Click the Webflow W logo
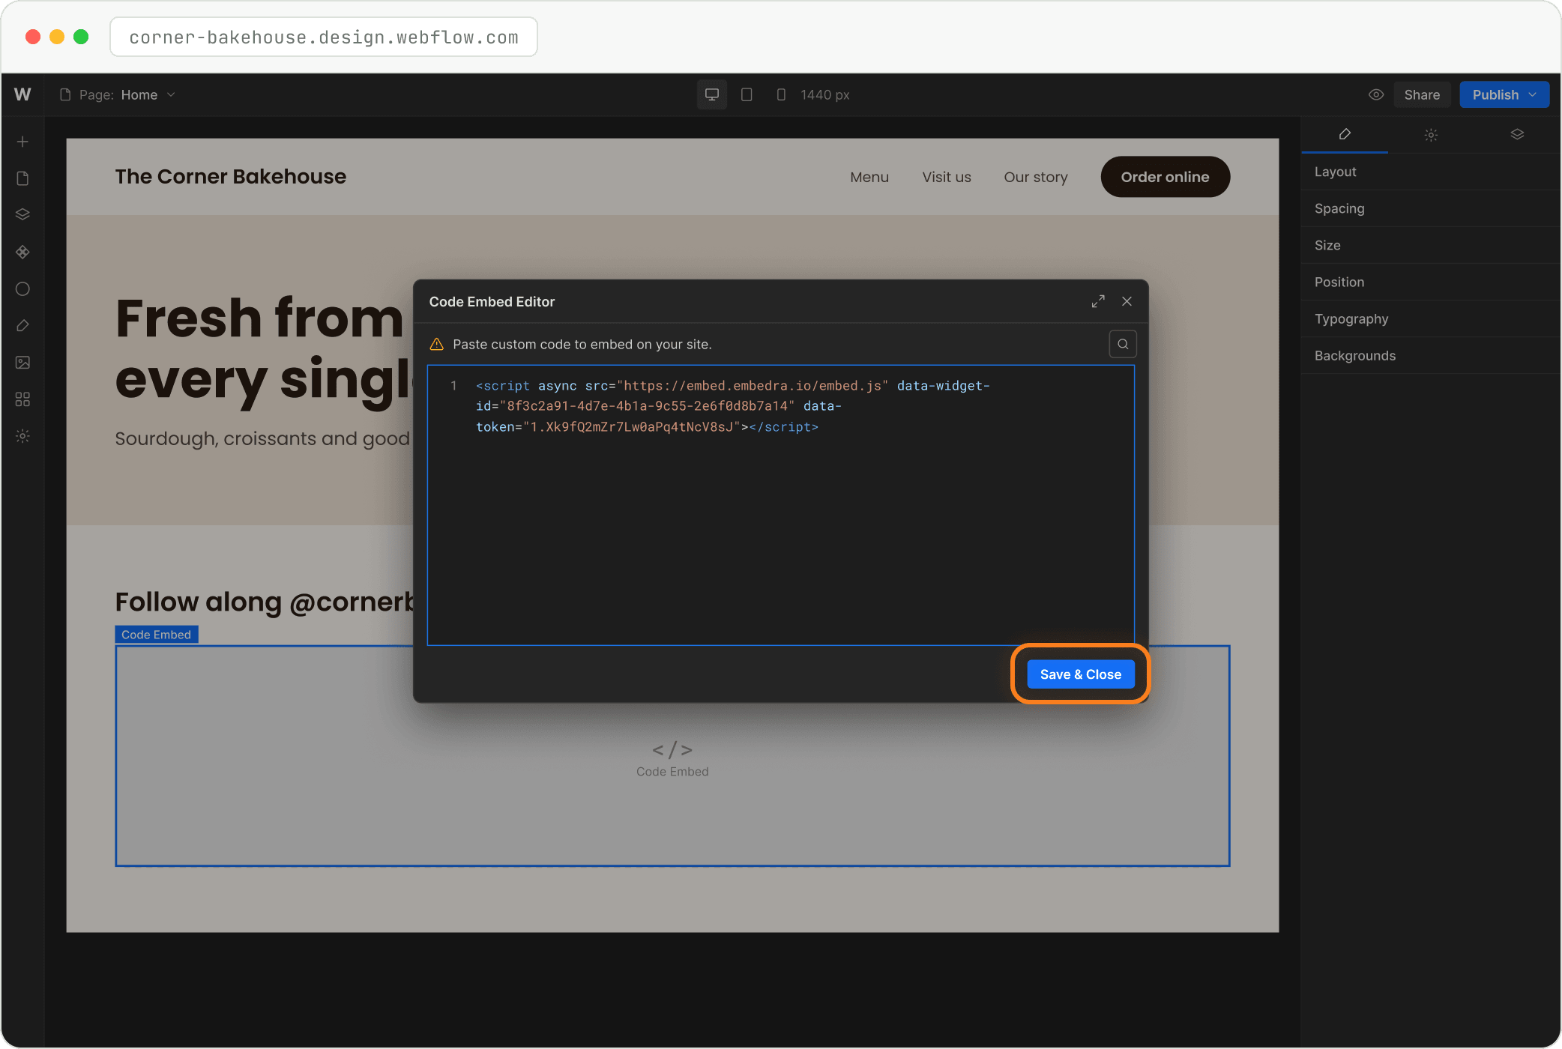Image resolution: width=1562 pixels, height=1049 pixels. click(x=22, y=94)
